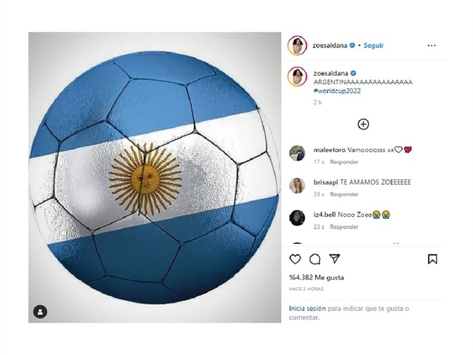Click the Argentina soccer ball image

(x=155, y=177)
